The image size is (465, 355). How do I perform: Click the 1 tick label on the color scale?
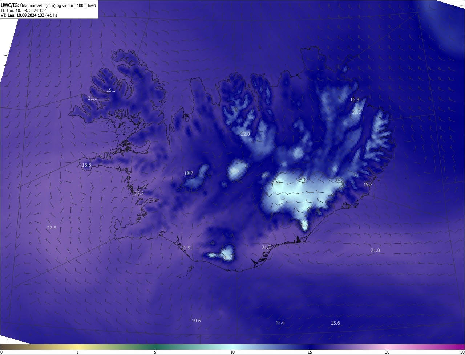(78, 352)
